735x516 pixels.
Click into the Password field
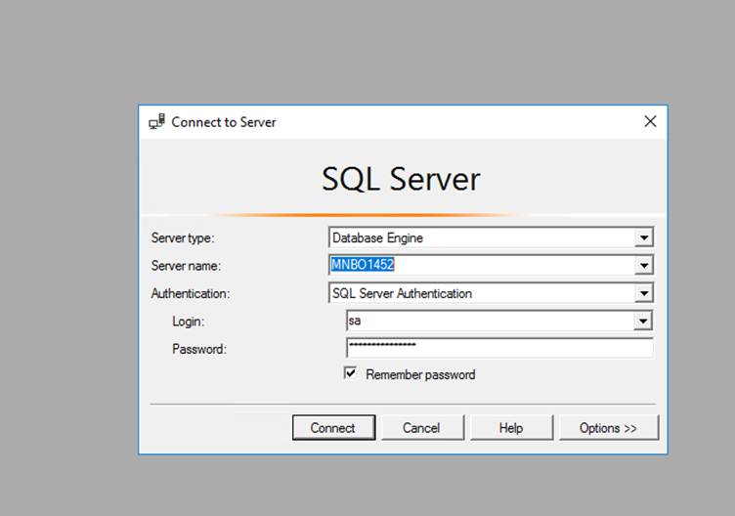tap(499, 348)
